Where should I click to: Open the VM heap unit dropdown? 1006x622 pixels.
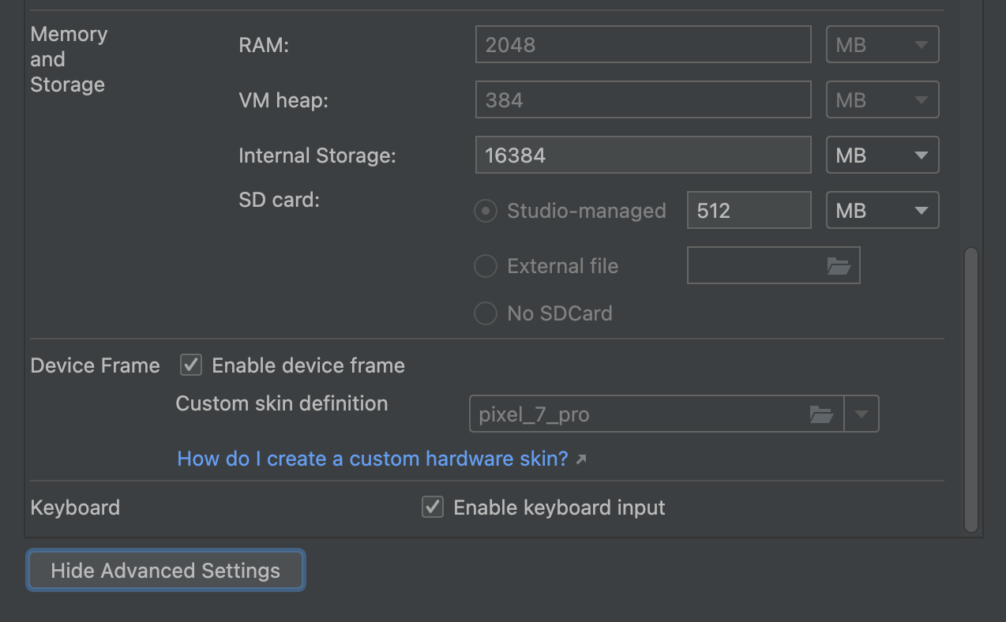click(x=882, y=100)
